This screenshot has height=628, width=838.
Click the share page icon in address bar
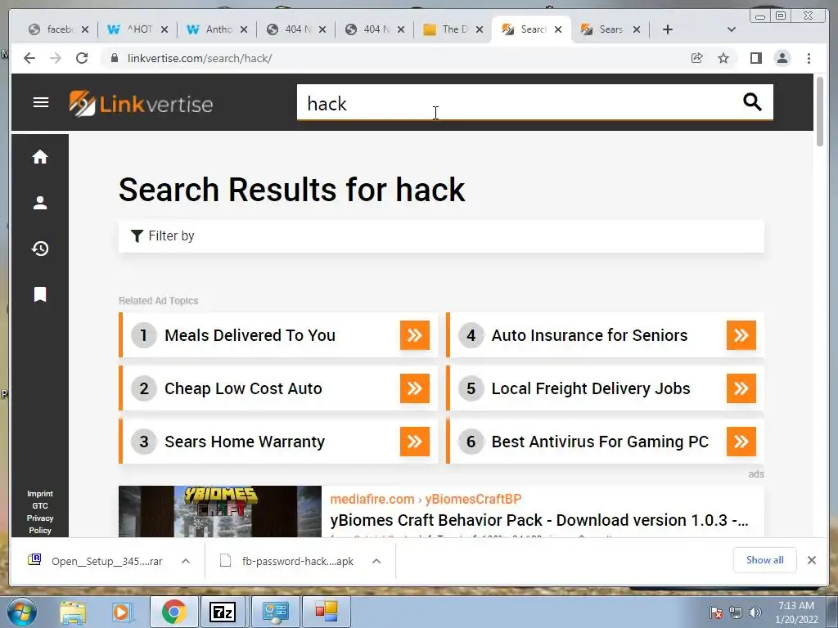[x=696, y=58]
